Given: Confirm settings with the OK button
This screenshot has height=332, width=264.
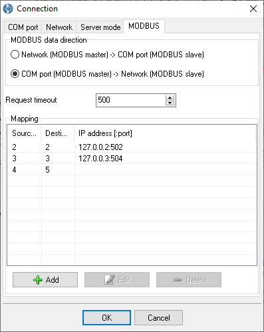Looking at the screenshot, I should point(106,317).
